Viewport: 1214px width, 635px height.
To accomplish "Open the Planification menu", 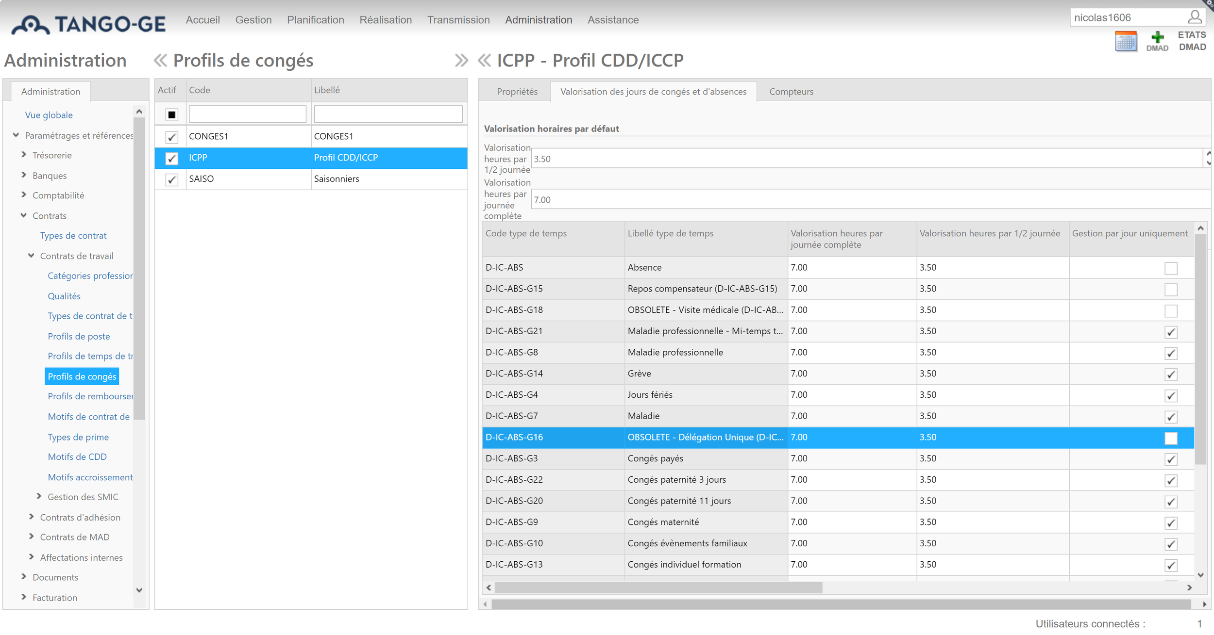I will tap(316, 20).
